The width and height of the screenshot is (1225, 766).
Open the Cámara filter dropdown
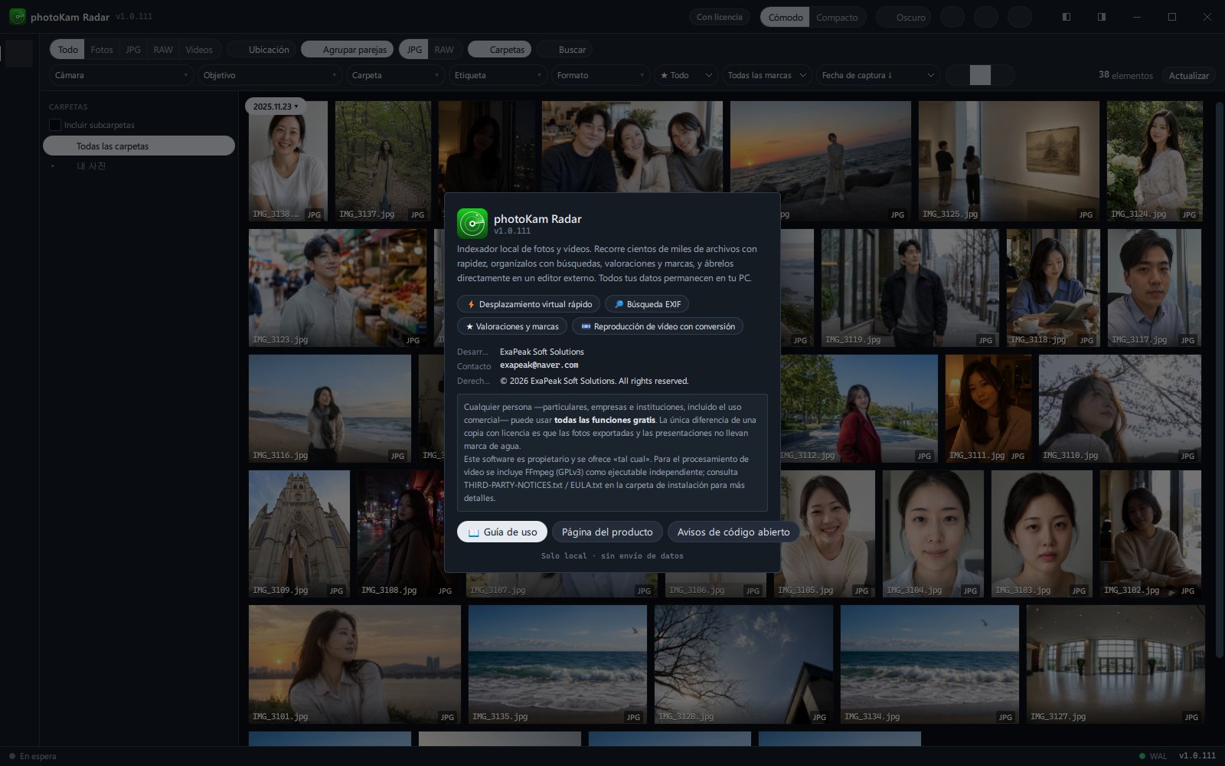tap(121, 75)
